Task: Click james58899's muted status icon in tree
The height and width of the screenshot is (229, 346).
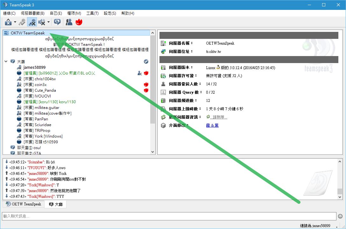Action: tap(19, 67)
